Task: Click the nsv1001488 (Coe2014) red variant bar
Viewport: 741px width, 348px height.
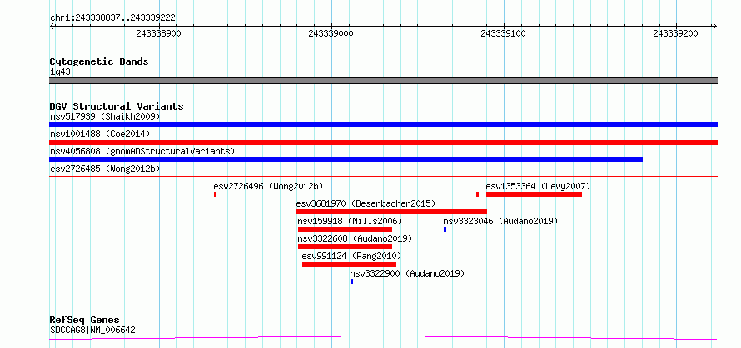Action: 383,142
